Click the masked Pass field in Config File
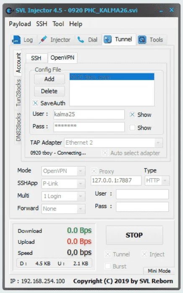 click(x=89, y=127)
